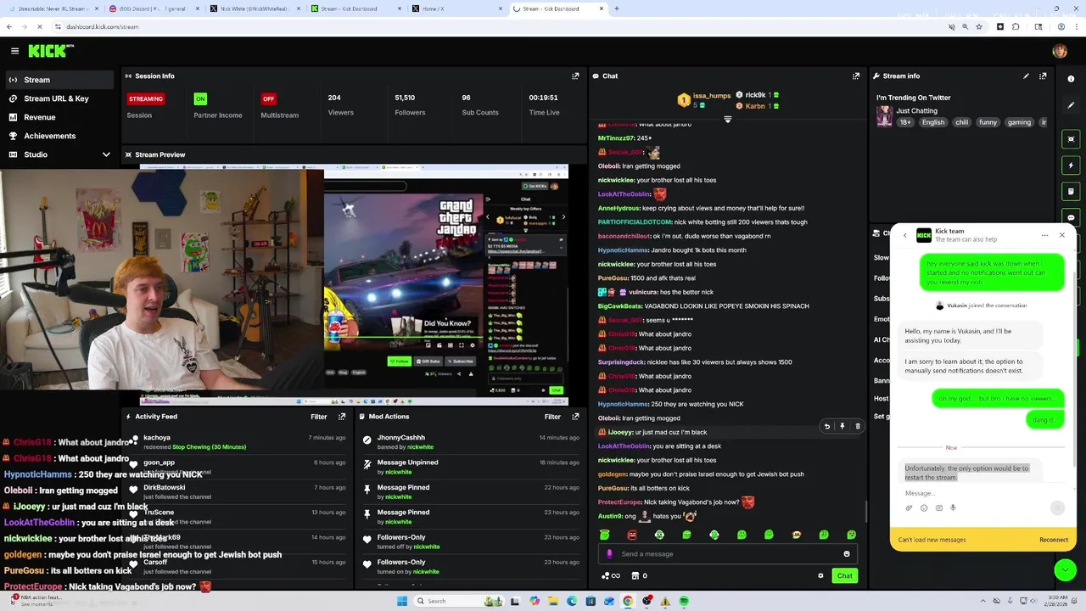Go back in Kick team support chat

pyautogui.click(x=904, y=235)
